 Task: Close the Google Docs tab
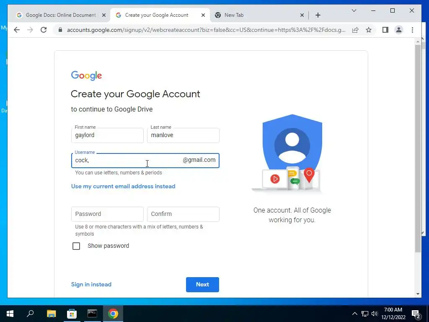coord(104,15)
